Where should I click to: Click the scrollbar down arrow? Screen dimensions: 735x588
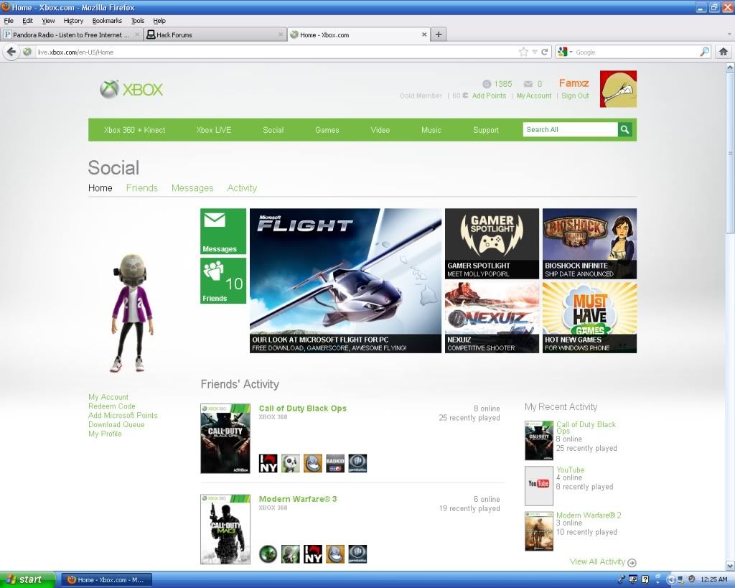point(730,566)
